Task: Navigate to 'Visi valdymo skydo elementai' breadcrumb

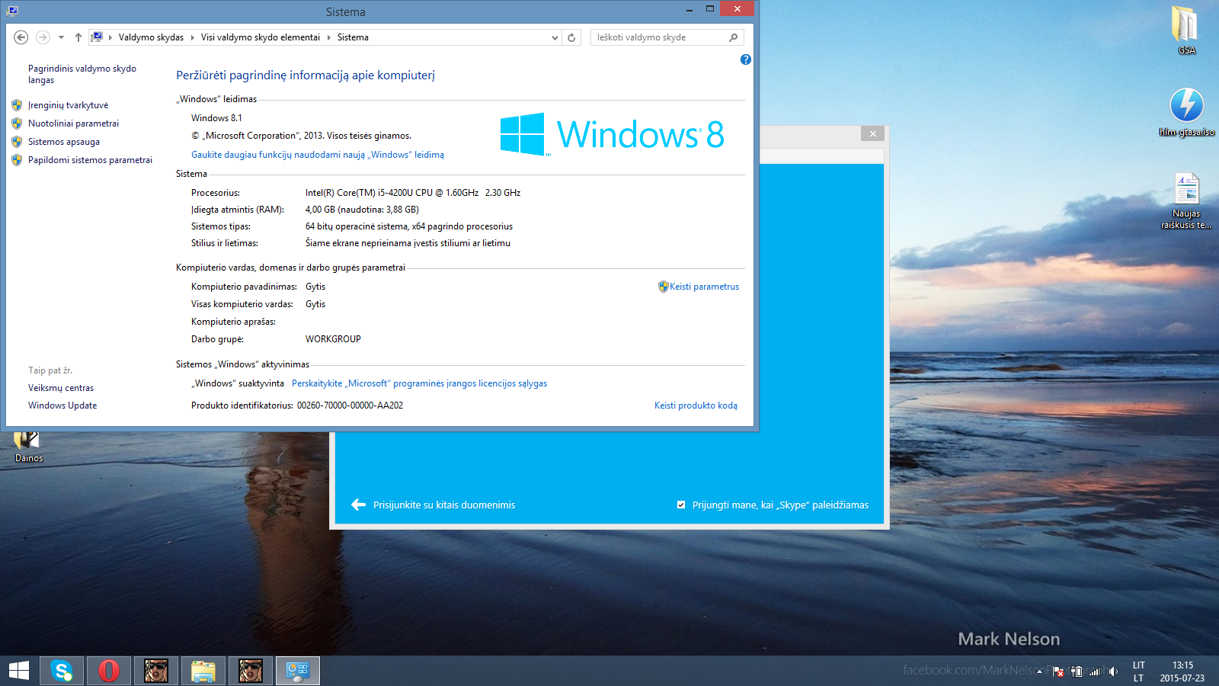Action: click(261, 37)
